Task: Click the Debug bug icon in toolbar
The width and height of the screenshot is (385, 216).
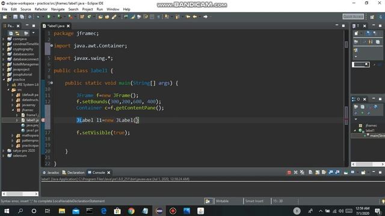Action: click(x=38, y=17)
